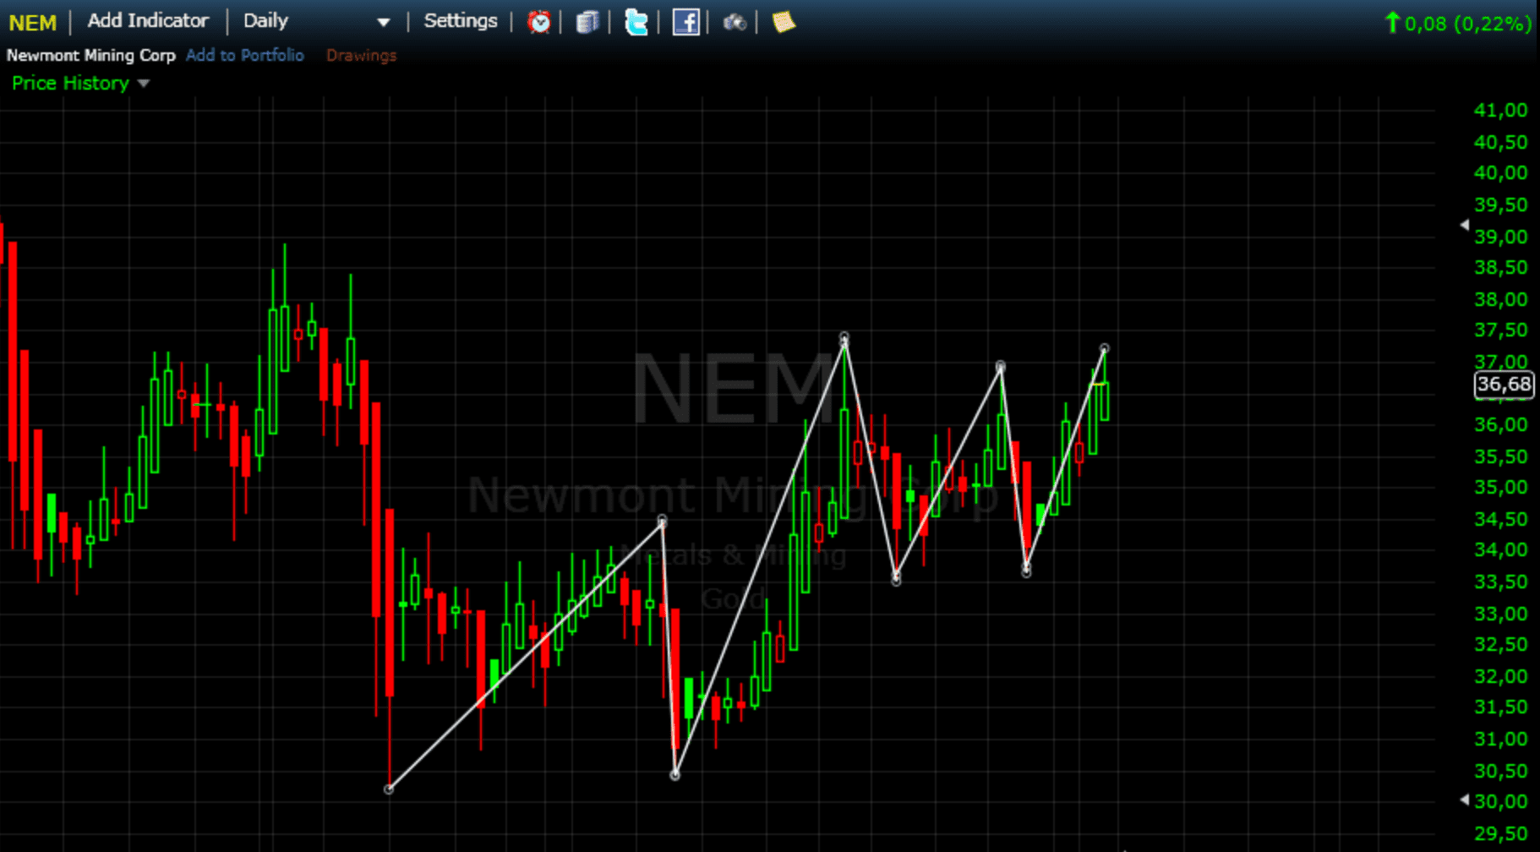Click the Drawings link
1540x852 pixels.
(361, 55)
